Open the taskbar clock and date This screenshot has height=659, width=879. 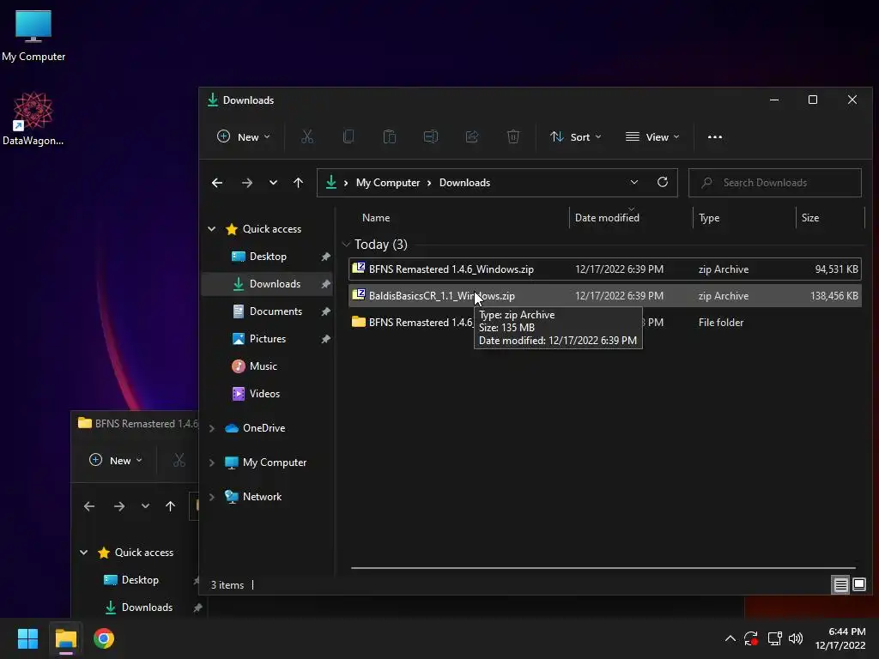840,638
